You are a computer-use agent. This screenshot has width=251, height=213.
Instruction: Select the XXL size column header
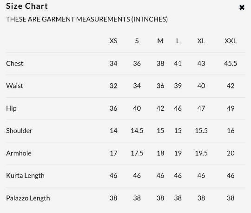pos(231,41)
